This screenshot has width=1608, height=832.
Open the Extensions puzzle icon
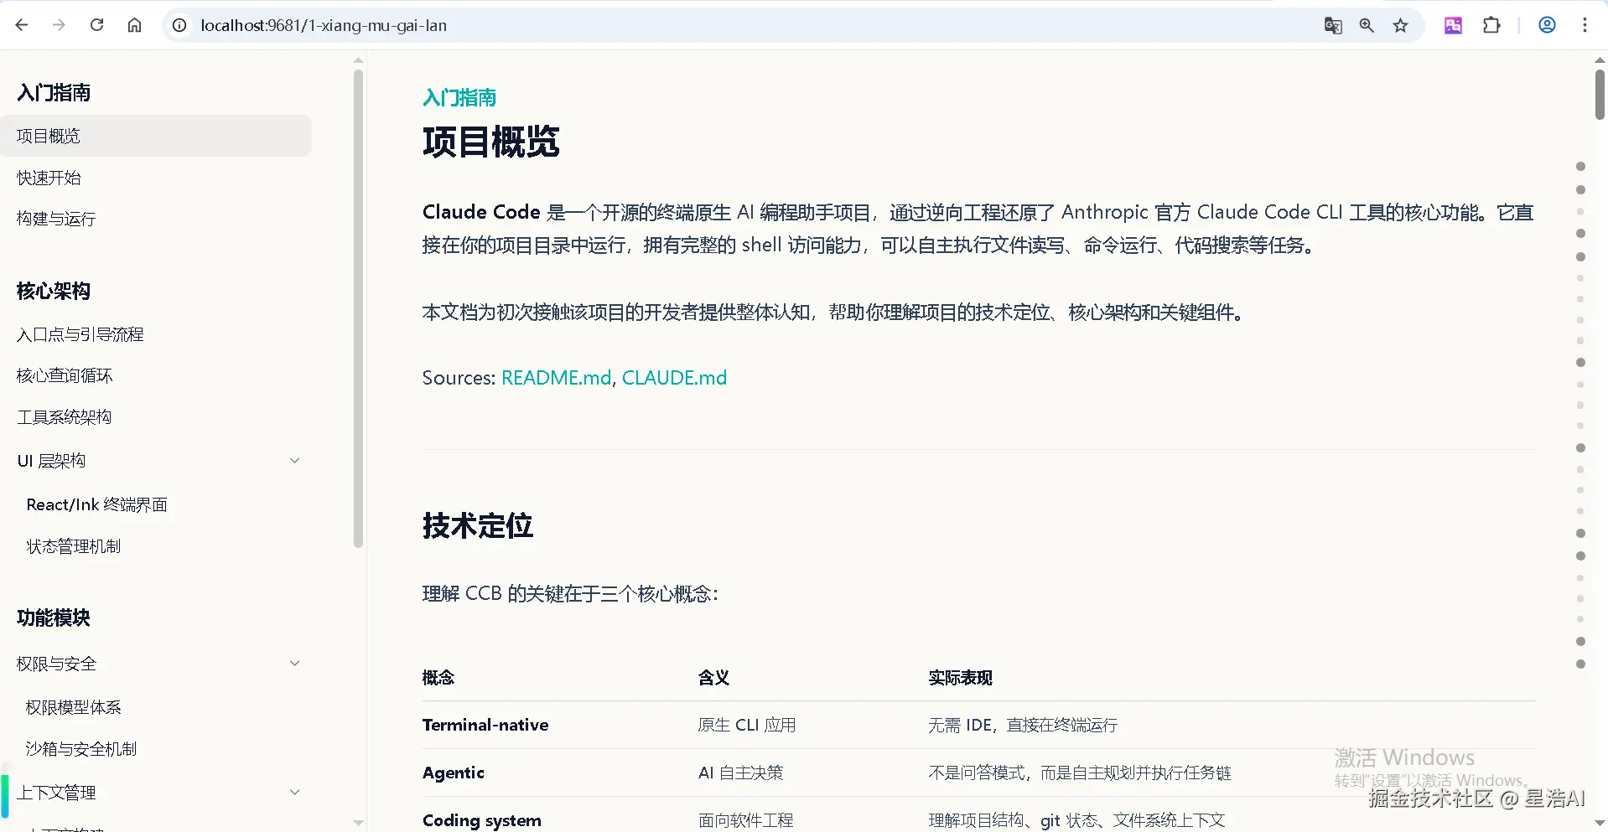[x=1491, y=25]
